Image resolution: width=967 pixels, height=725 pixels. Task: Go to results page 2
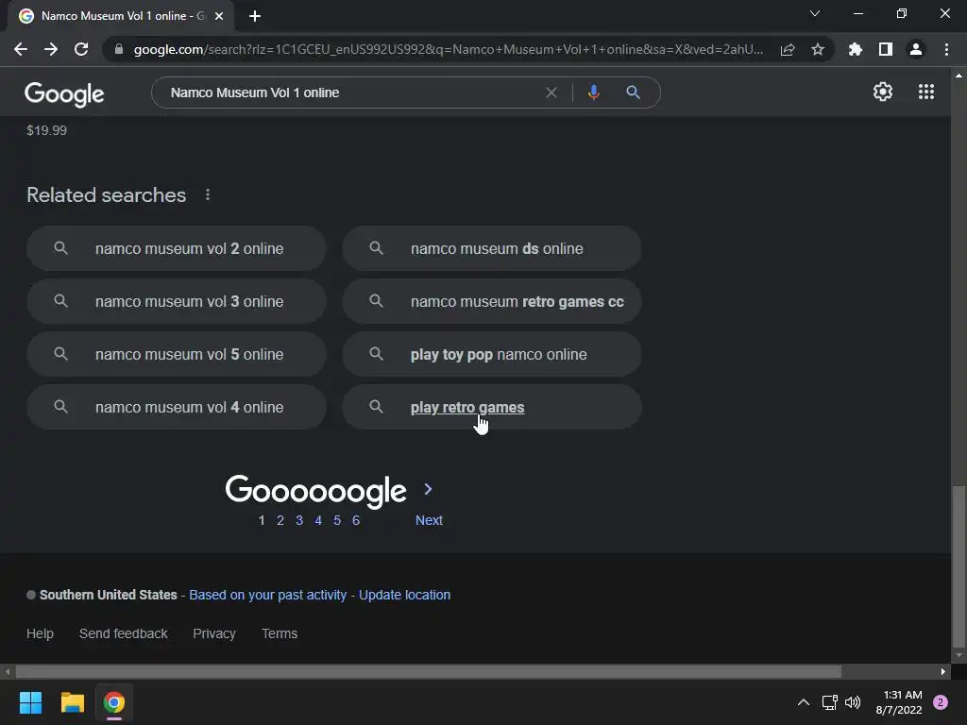[280, 520]
